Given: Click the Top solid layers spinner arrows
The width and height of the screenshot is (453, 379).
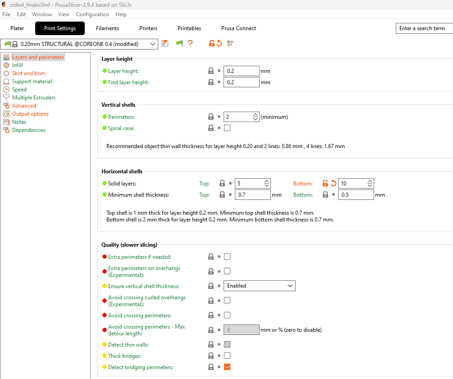Looking at the screenshot, I should 267,184.
